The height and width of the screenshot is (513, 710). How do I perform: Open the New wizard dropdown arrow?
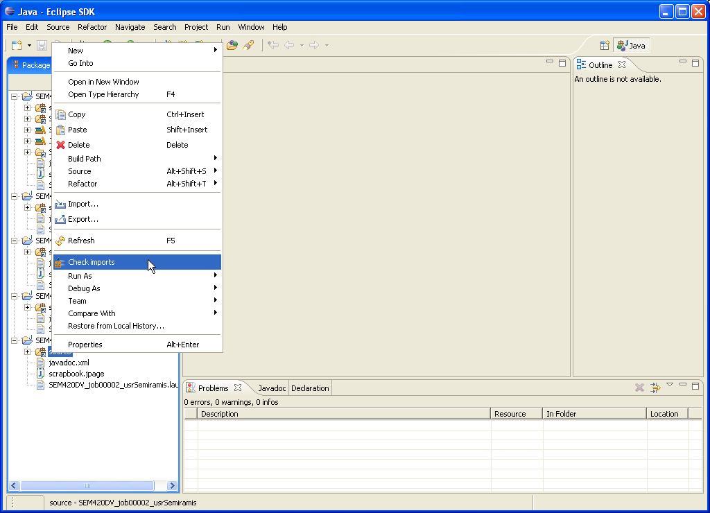coord(29,46)
